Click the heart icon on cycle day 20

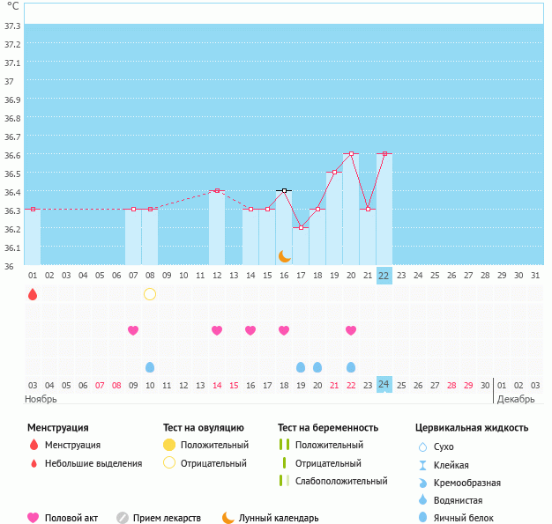pos(351,330)
